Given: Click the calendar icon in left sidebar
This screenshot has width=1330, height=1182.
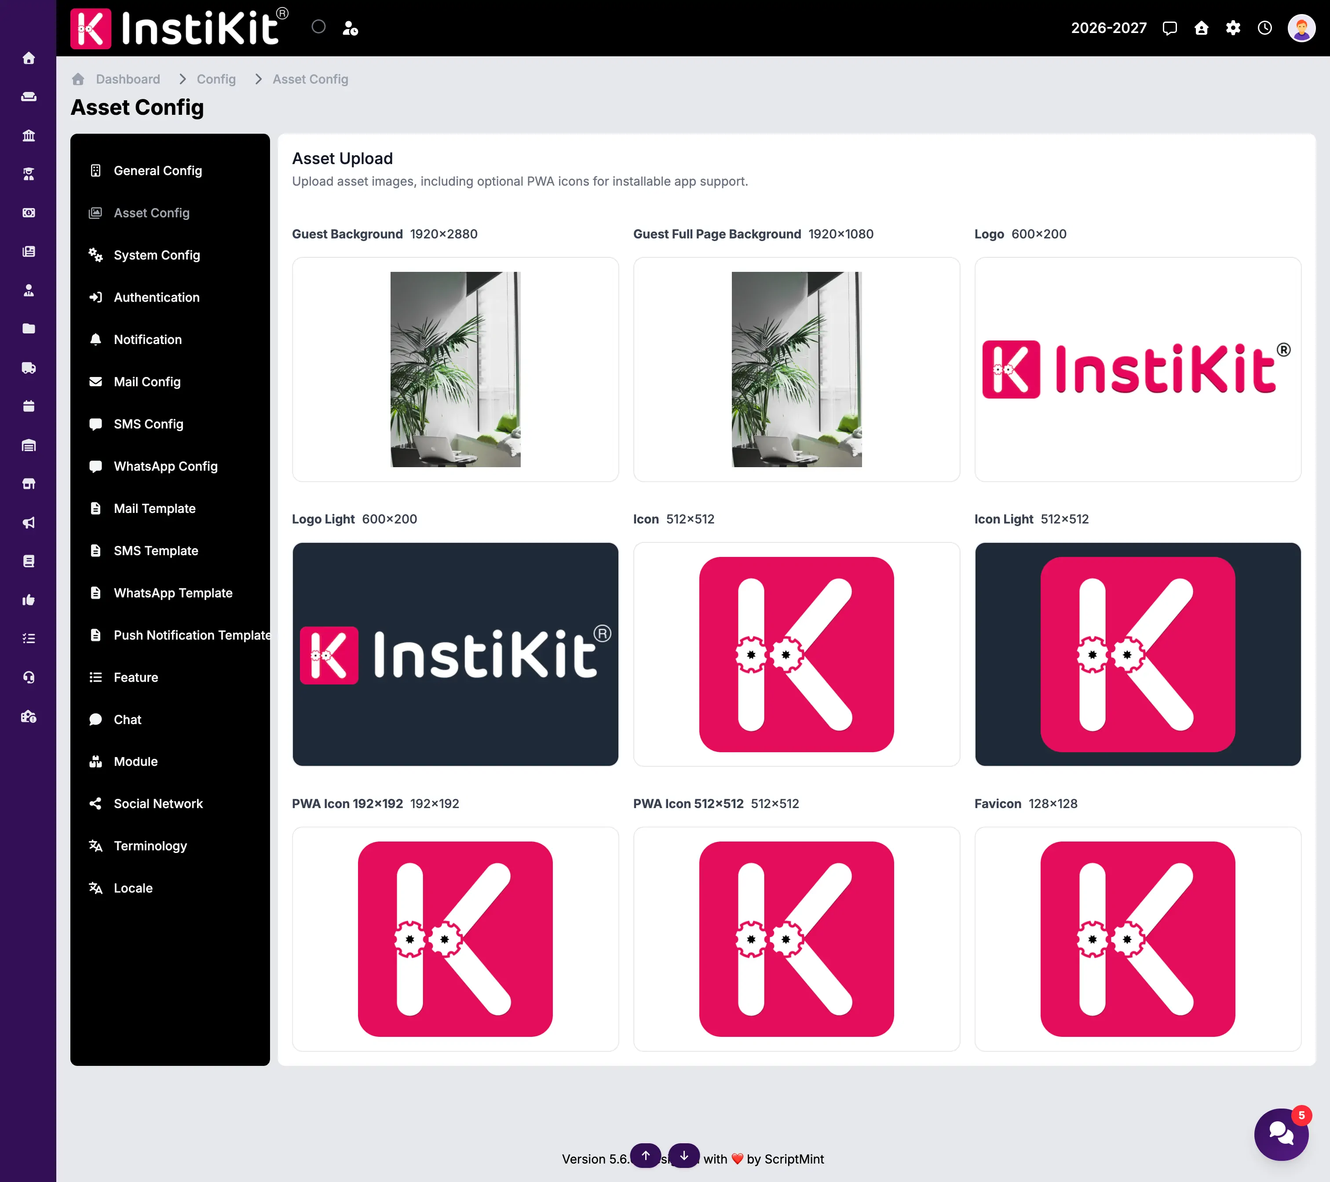Looking at the screenshot, I should click(x=29, y=406).
